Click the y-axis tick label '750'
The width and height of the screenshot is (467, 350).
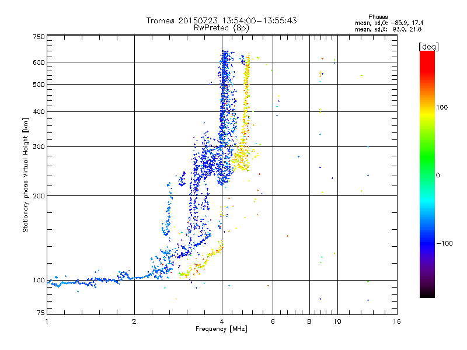(x=39, y=37)
